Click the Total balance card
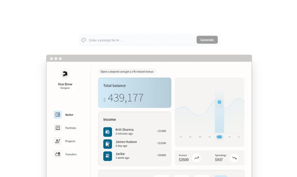 pyautogui.click(x=135, y=93)
